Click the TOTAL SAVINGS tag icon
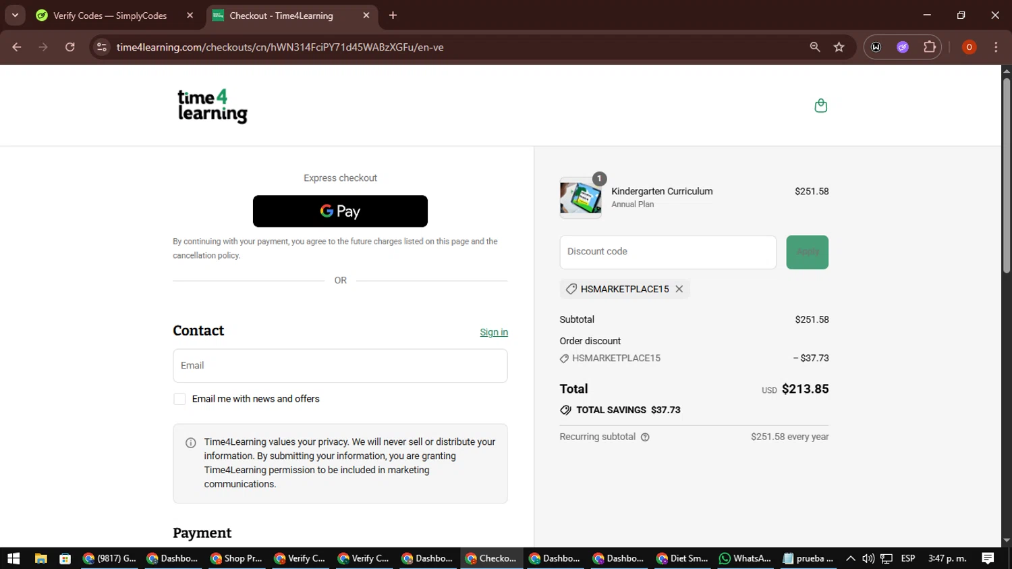The height and width of the screenshot is (569, 1012). point(565,410)
